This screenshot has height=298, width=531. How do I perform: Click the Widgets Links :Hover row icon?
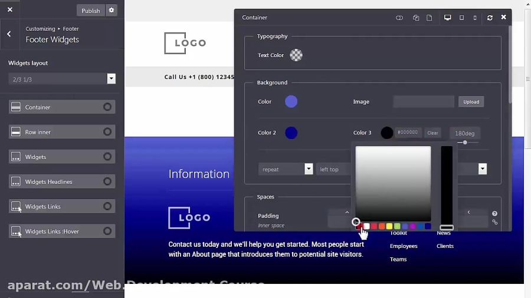(16, 231)
